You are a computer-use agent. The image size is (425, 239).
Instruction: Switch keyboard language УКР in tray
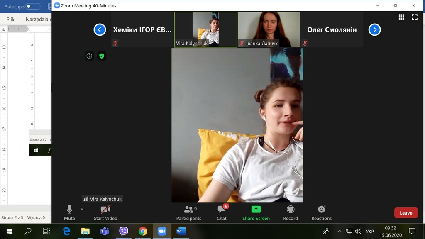point(370,231)
